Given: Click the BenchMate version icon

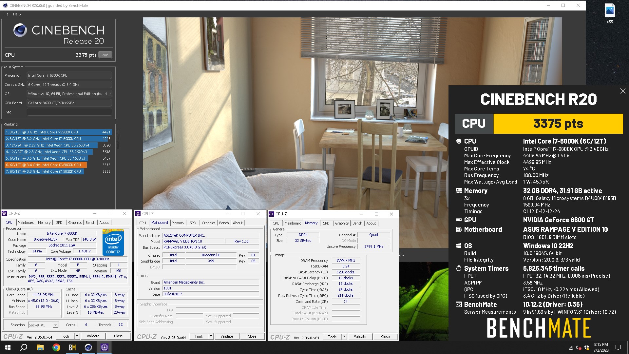Looking at the screenshot, I should 459,305.
